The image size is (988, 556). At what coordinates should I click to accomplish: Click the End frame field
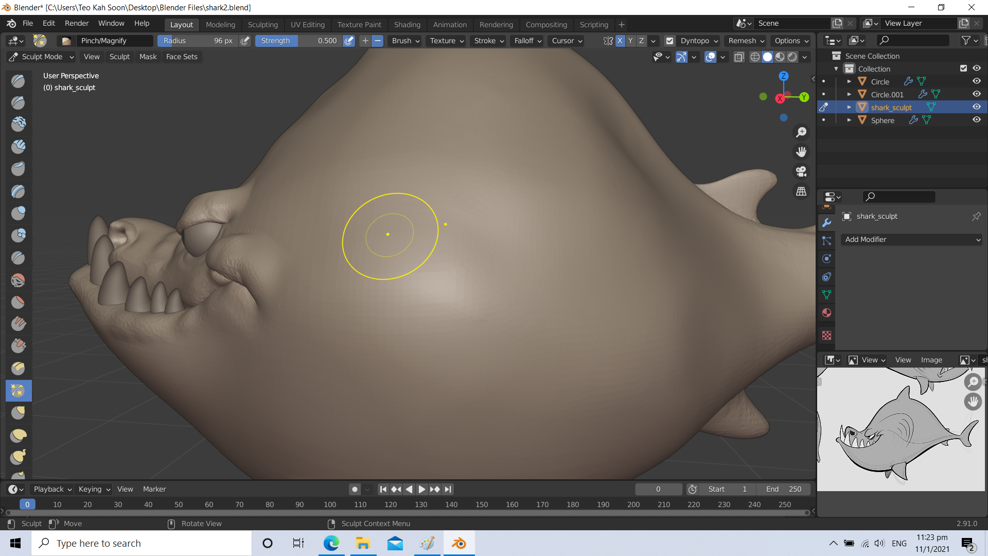point(783,489)
